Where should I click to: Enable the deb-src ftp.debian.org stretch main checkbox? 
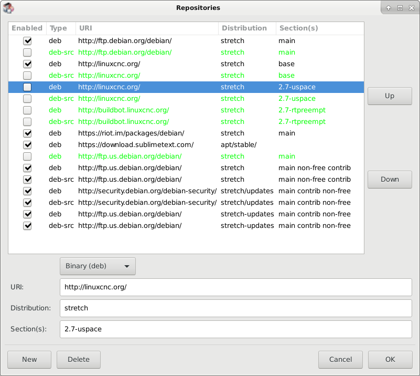tap(27, 53)
